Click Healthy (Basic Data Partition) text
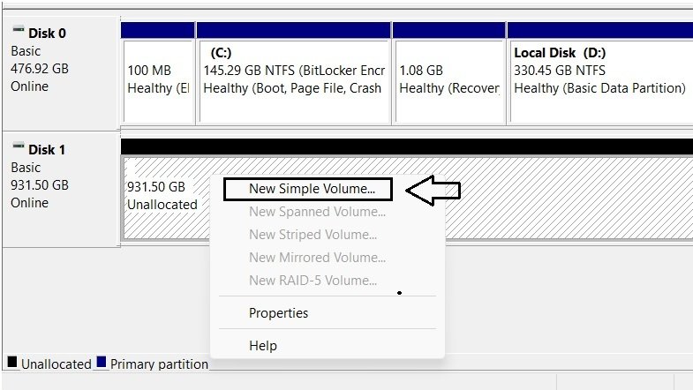693x390 pixels. 599,88
